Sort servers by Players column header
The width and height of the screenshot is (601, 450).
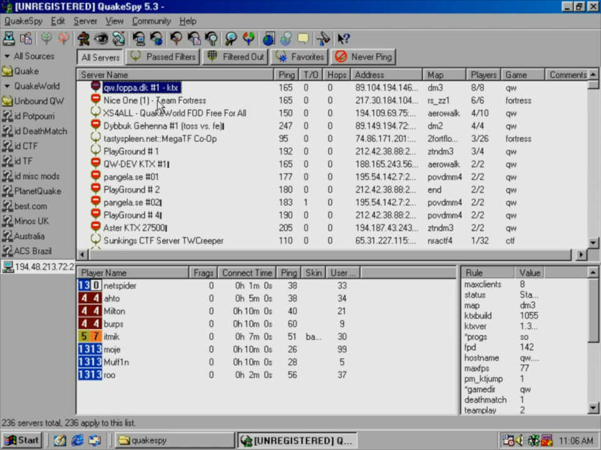(483, 75)
